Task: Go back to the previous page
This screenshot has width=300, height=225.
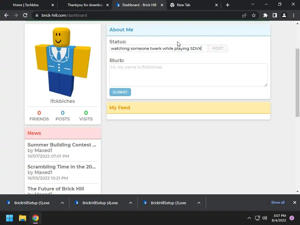Action: point(6,15)
